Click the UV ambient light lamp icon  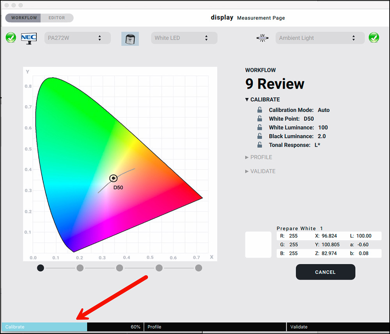(x=262, y=38)
